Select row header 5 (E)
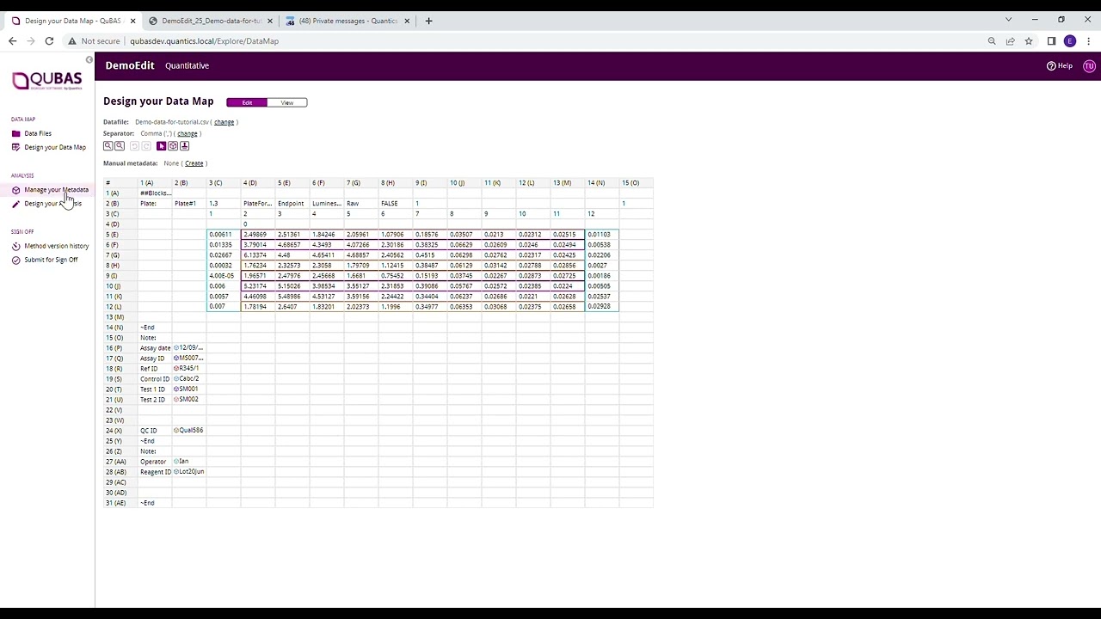 click(120, 235)
